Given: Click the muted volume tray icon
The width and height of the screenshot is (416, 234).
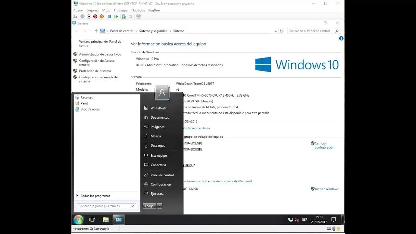Looking at the screenshot, I should point(297,220).
